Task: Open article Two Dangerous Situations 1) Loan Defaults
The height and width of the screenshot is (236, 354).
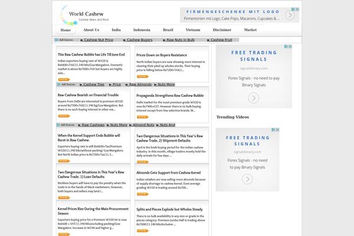Action: [91, 175]
